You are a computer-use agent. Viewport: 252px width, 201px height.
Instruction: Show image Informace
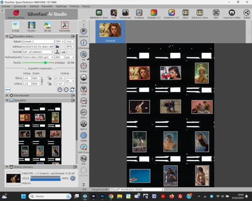point(84,44)
